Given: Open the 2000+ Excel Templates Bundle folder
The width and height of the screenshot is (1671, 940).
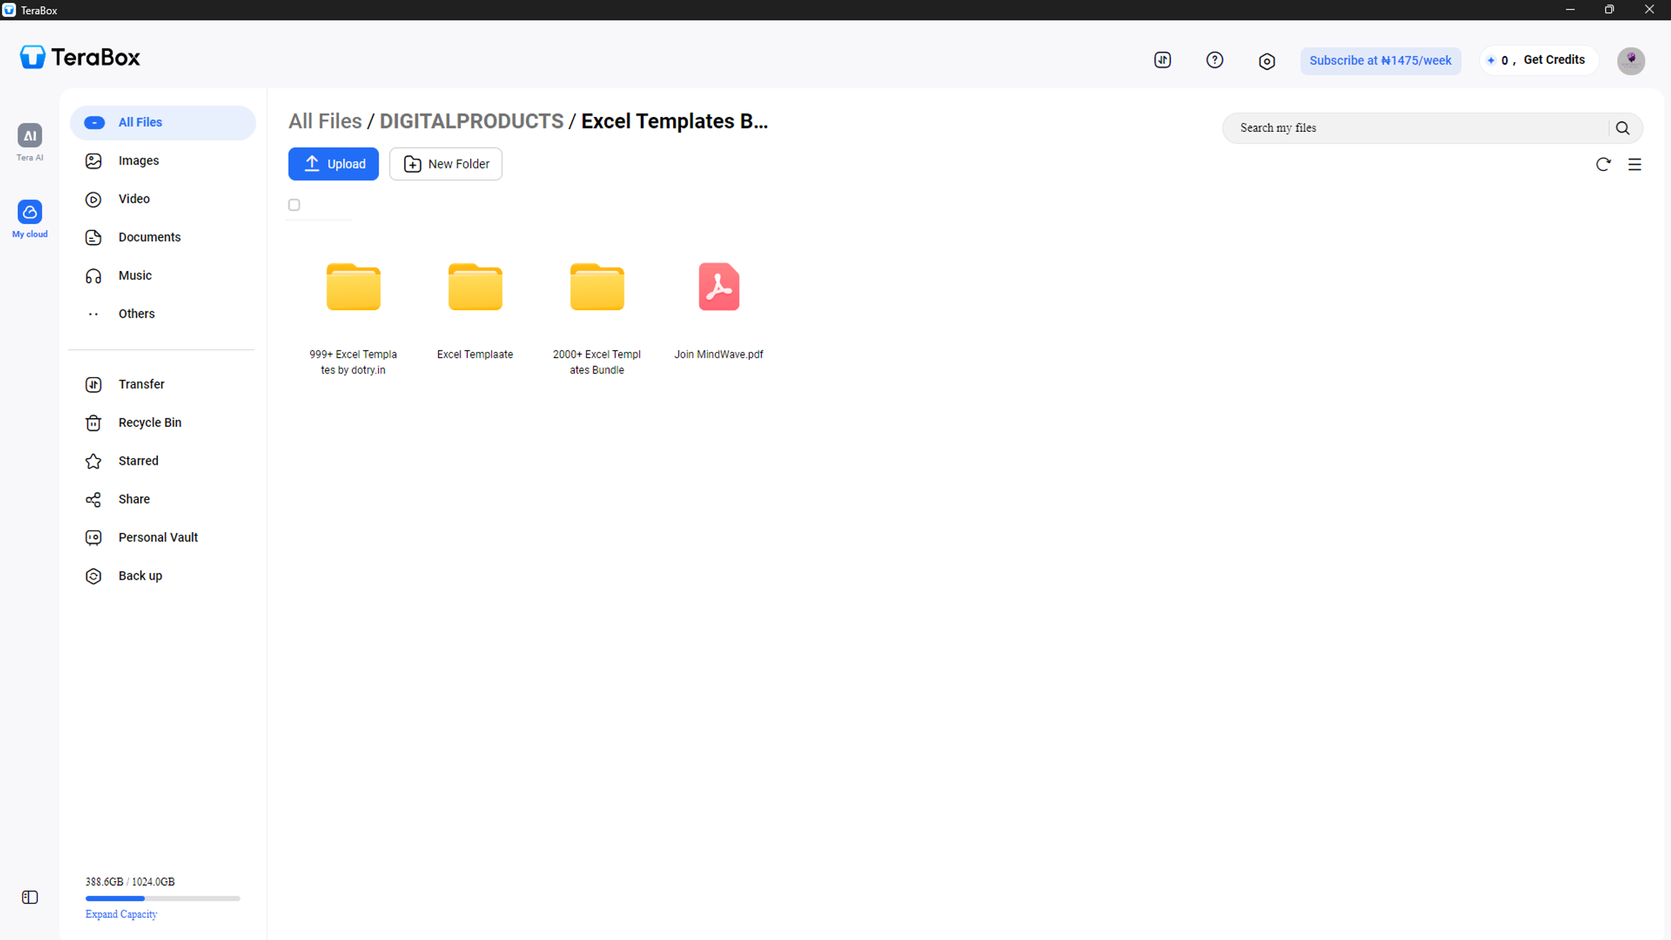Looking at the screenshot, I should 597,320.
